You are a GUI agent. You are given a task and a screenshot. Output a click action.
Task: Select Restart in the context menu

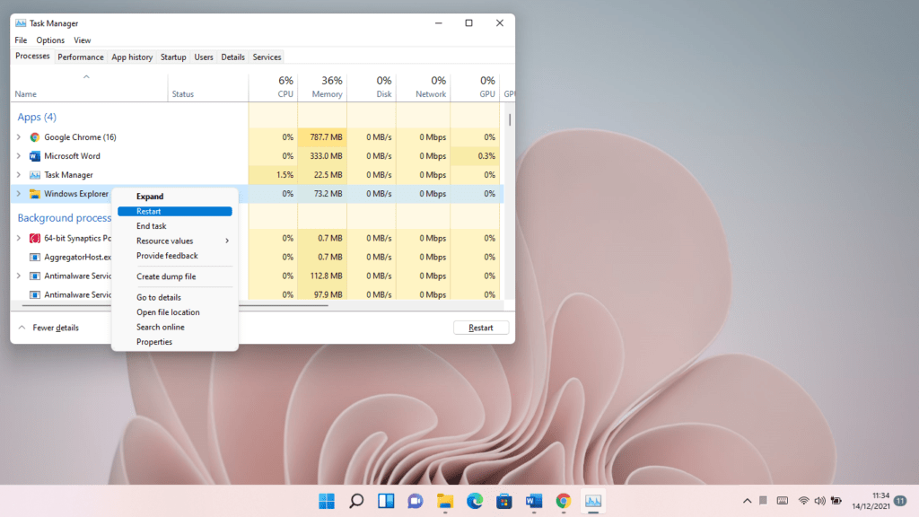pyautogui.click(x=174, y=211)
